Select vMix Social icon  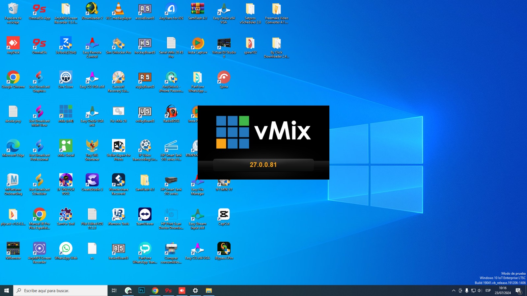point(66,148)
